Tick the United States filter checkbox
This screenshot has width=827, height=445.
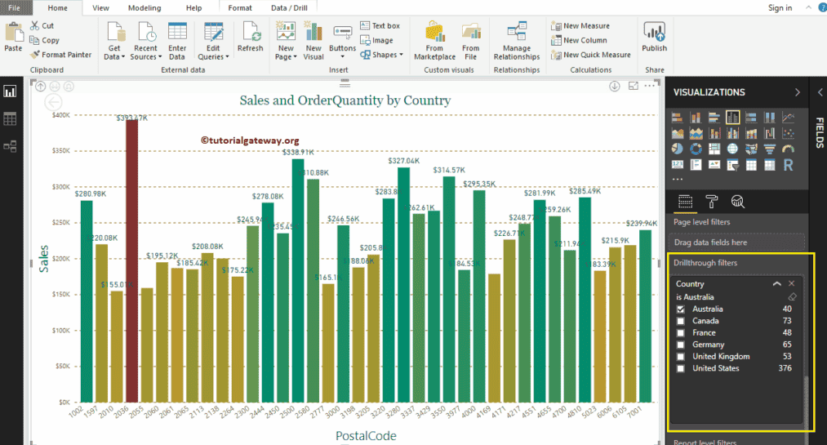(681, 368)
